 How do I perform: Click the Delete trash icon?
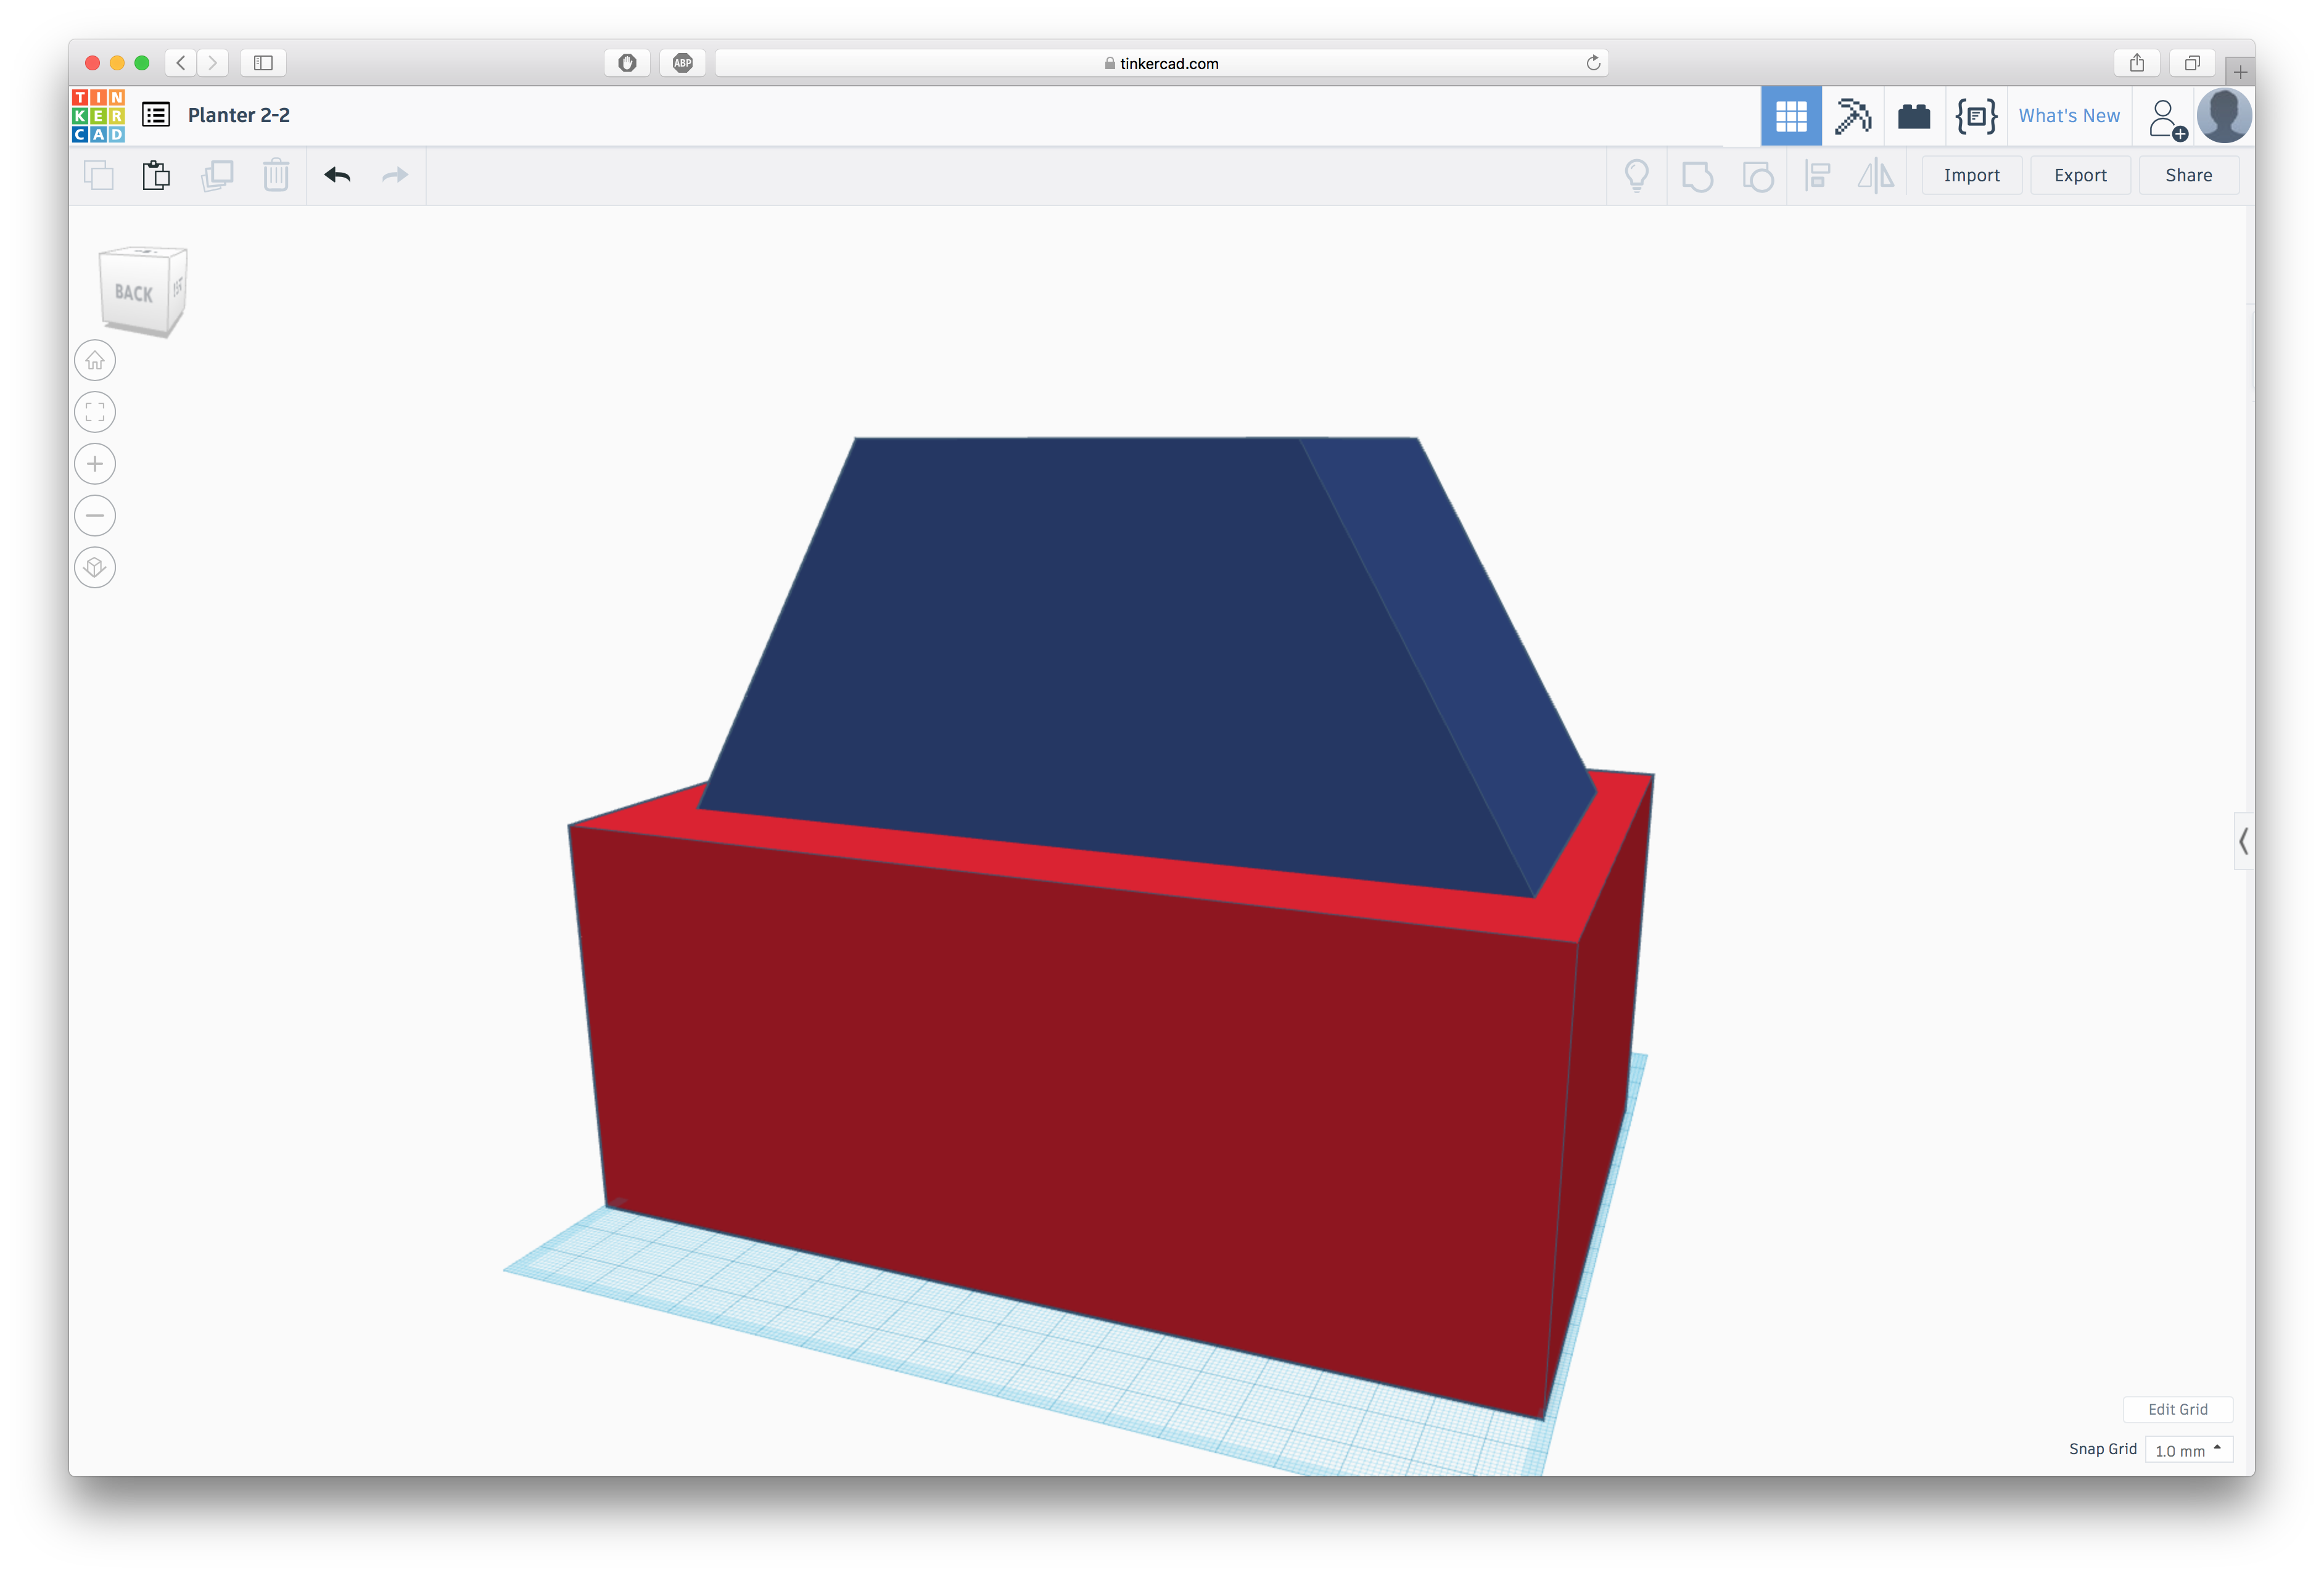276,175
